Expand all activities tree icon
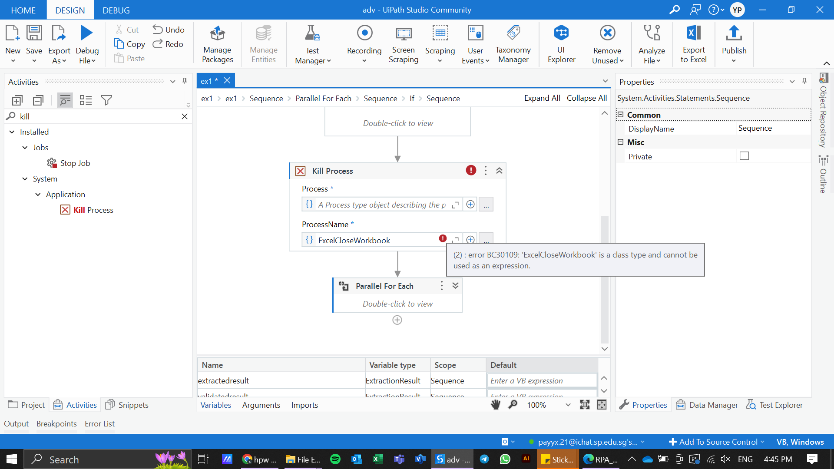 point(17,101)
